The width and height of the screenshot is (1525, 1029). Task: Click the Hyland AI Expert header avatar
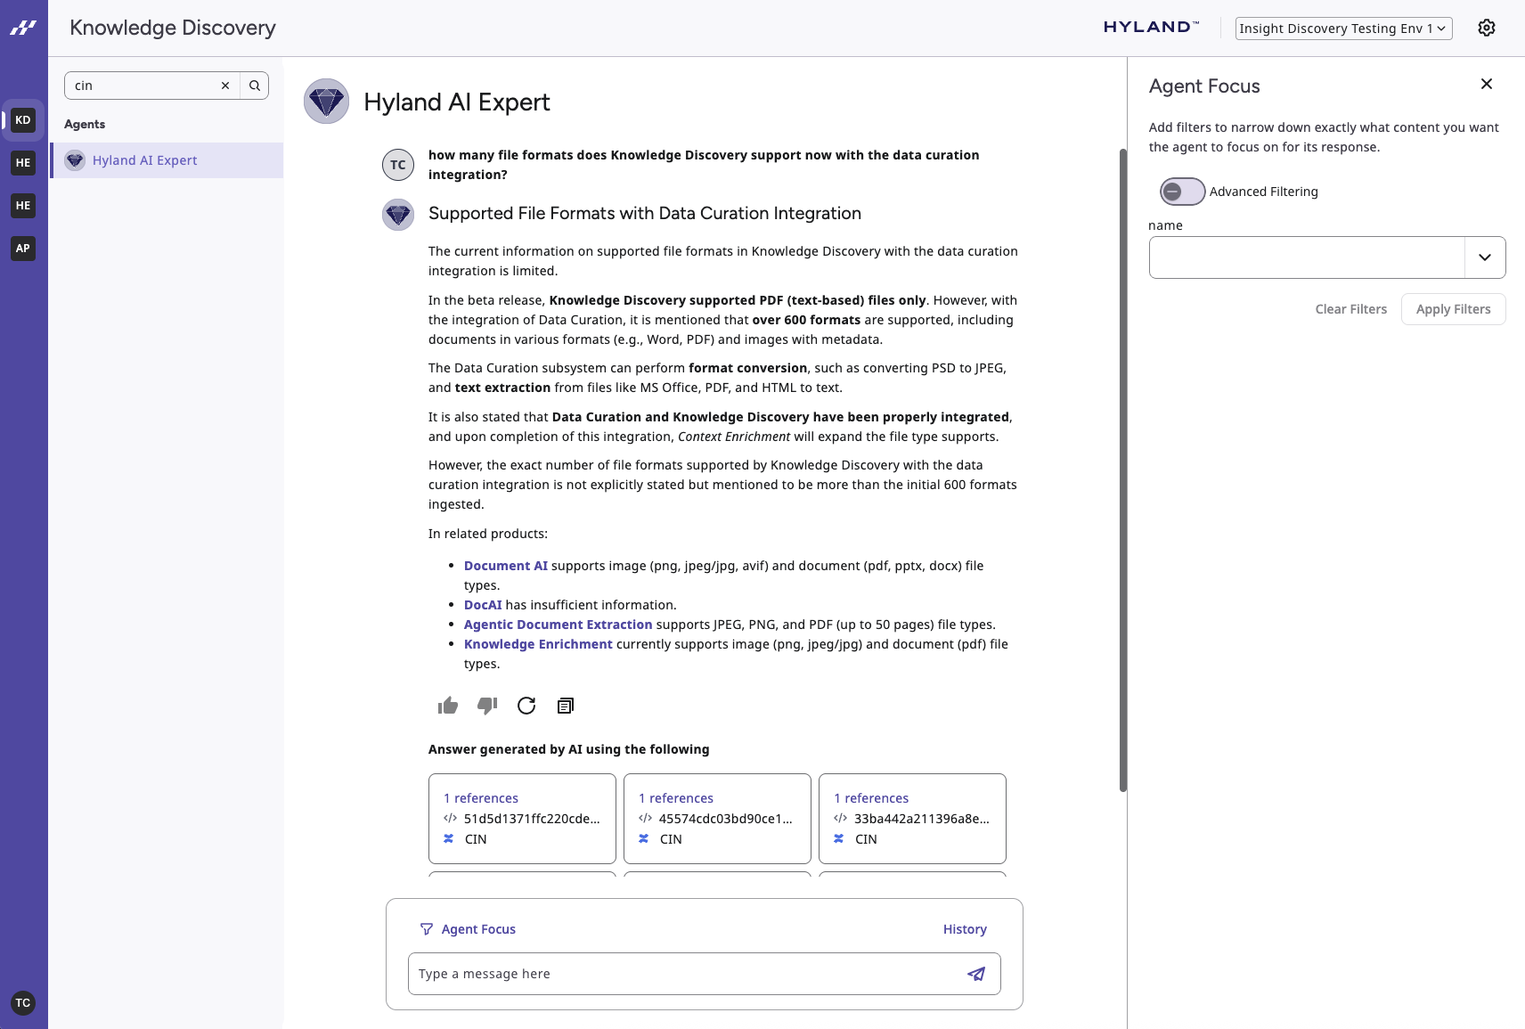click(x=326, y=102)
